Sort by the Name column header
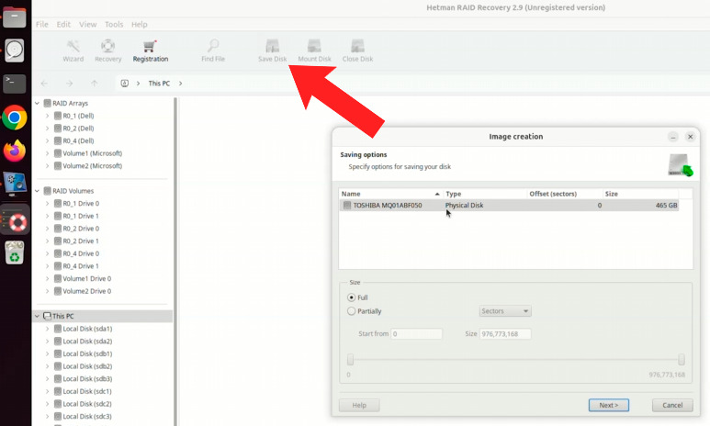Screen dimensions: 710x426 pos(390,194)
